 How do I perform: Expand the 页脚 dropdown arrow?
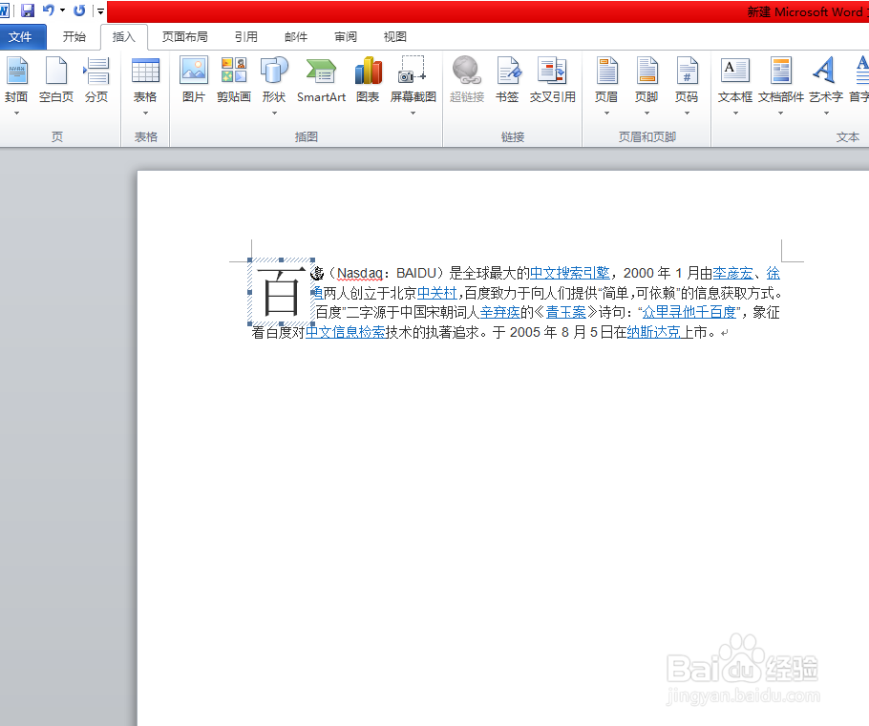click(646, 113)
